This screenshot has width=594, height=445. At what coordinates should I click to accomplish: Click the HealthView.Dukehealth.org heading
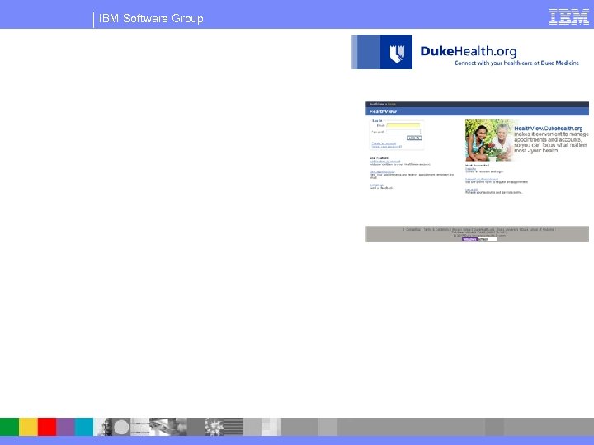pyautogui.click(x=548, y=129)
